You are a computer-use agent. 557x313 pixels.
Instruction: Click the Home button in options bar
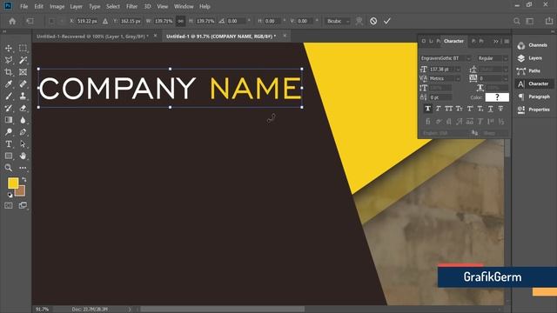[12, 21]
